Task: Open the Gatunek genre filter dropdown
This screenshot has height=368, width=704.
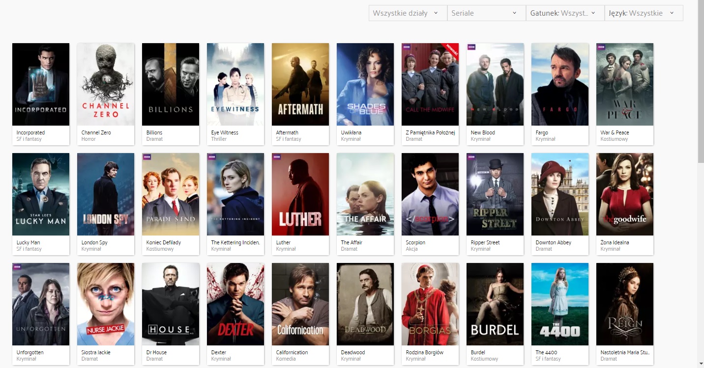Action: (565, 13)
